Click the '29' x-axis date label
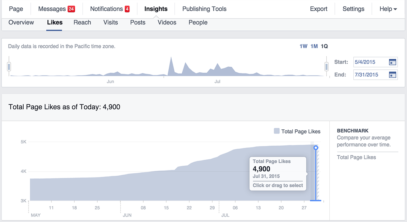 click(x=212, y=208)
